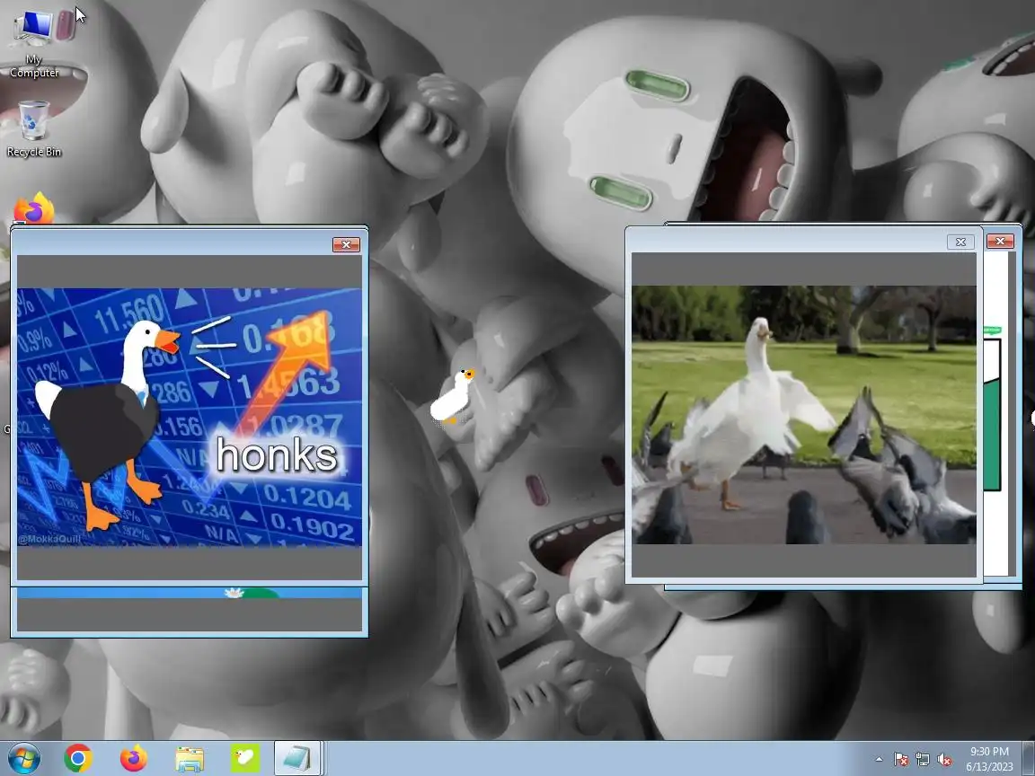Click the green goose app taskbar icon

pyautogui.click(x=245, y=759)
